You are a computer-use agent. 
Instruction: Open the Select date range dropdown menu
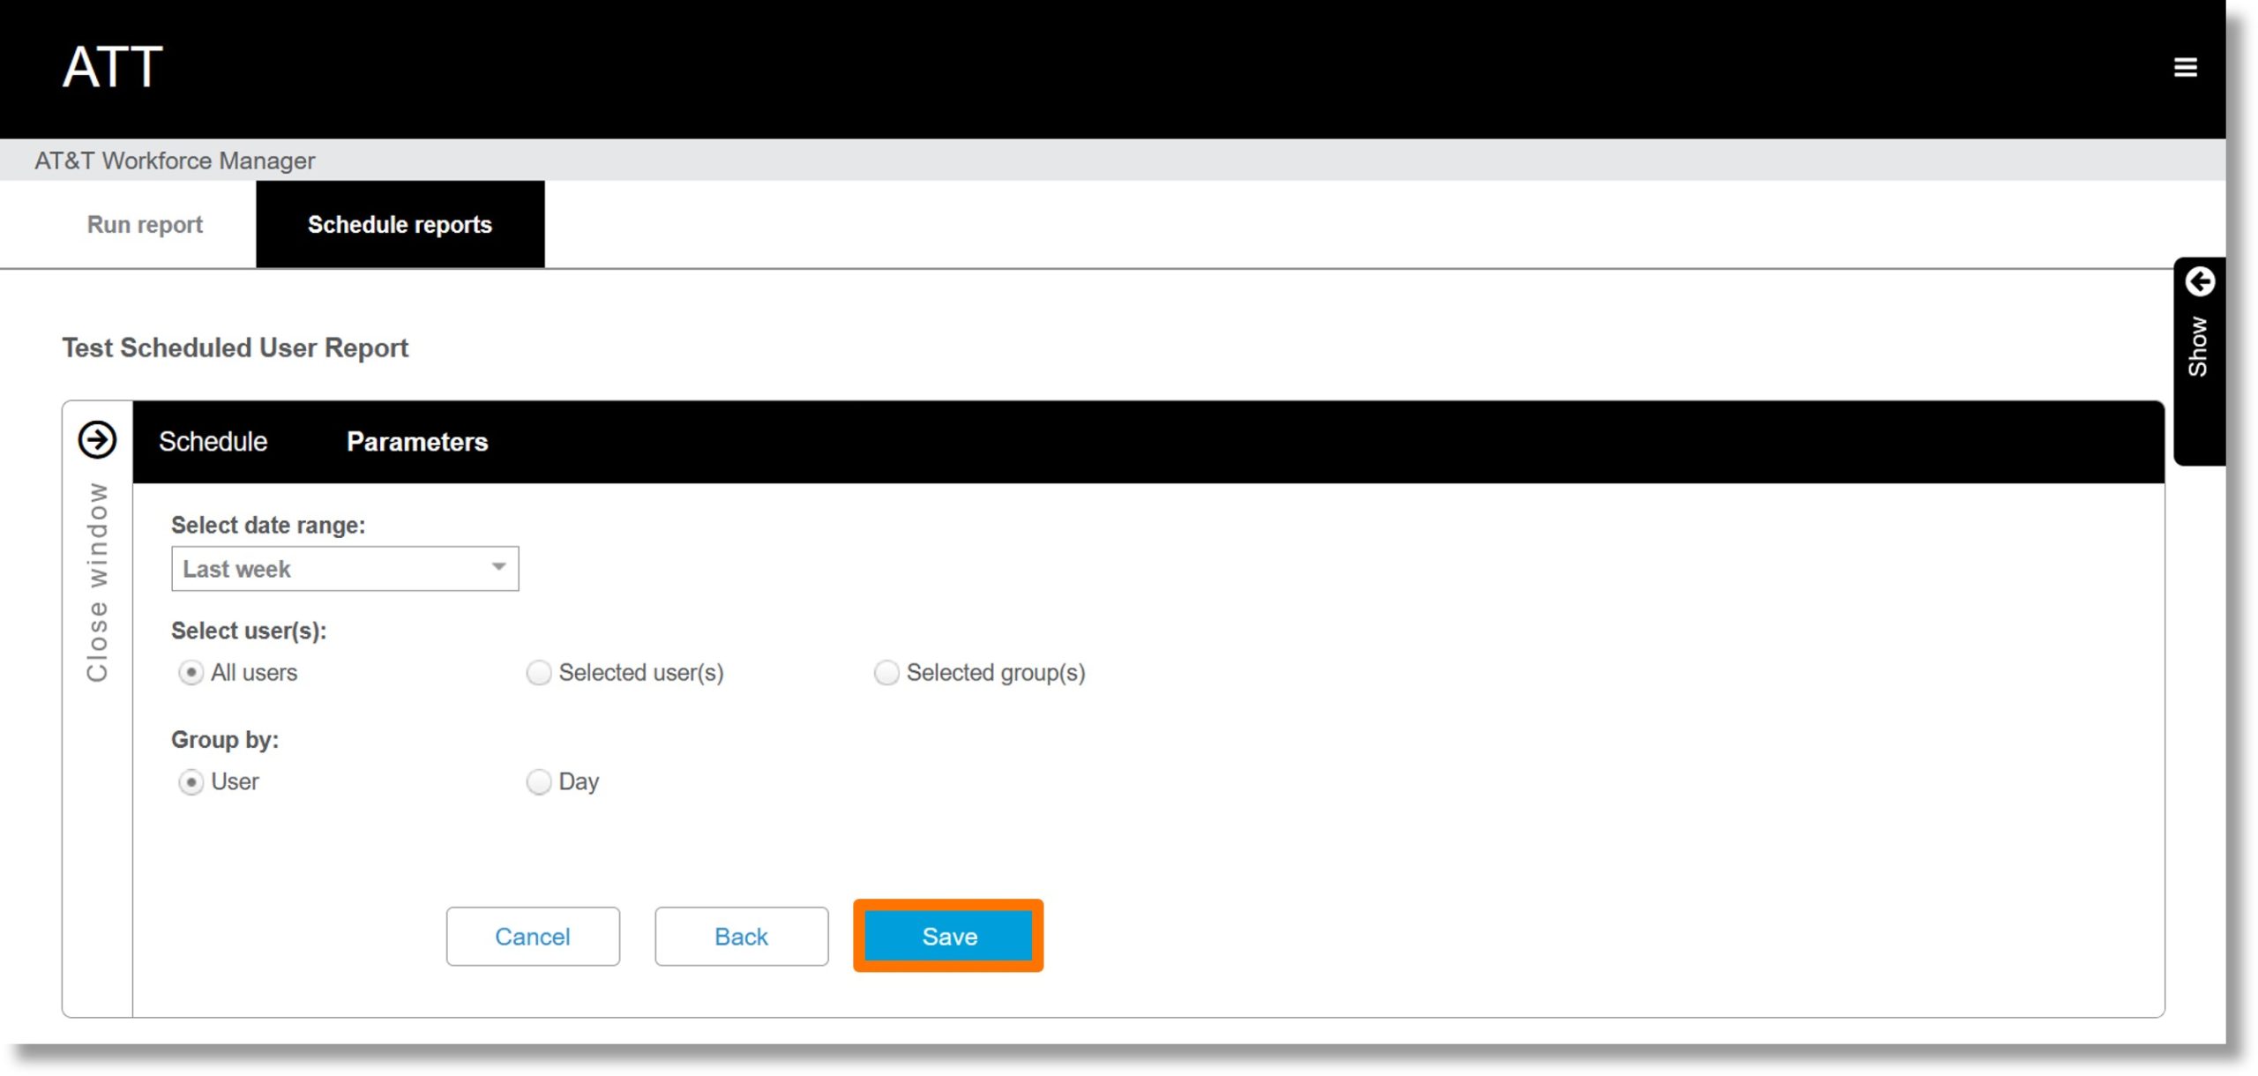click(x=343, y=567)
